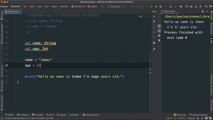213x120 pixels.
Task: Click the print statement on line 22
Action: coord(74,77)
